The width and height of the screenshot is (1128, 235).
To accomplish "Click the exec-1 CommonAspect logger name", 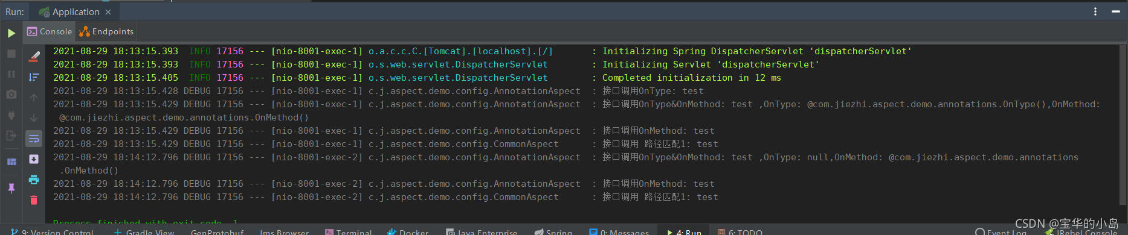I will click(x=463, y=144).
